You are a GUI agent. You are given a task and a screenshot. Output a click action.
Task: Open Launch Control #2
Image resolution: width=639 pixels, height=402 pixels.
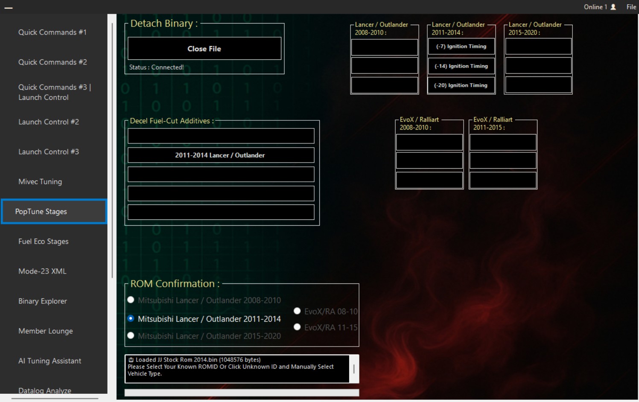[48, 122]
